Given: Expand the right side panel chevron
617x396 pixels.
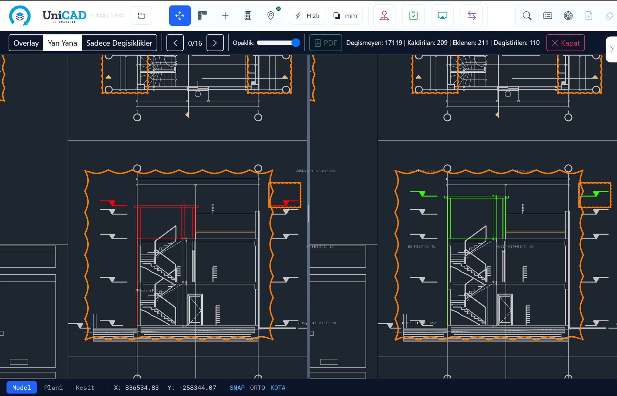Looking at the screenshot, I should [611, 49].
